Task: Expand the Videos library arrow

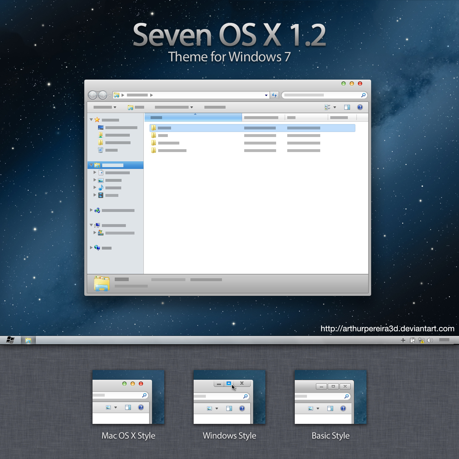Action: tap(95, 195)
